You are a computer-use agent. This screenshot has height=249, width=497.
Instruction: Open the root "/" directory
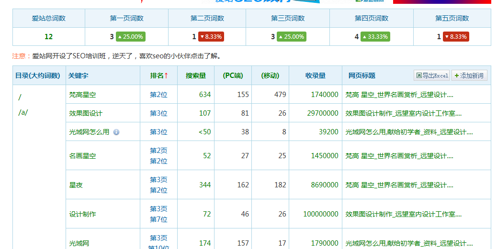[20, 97]
